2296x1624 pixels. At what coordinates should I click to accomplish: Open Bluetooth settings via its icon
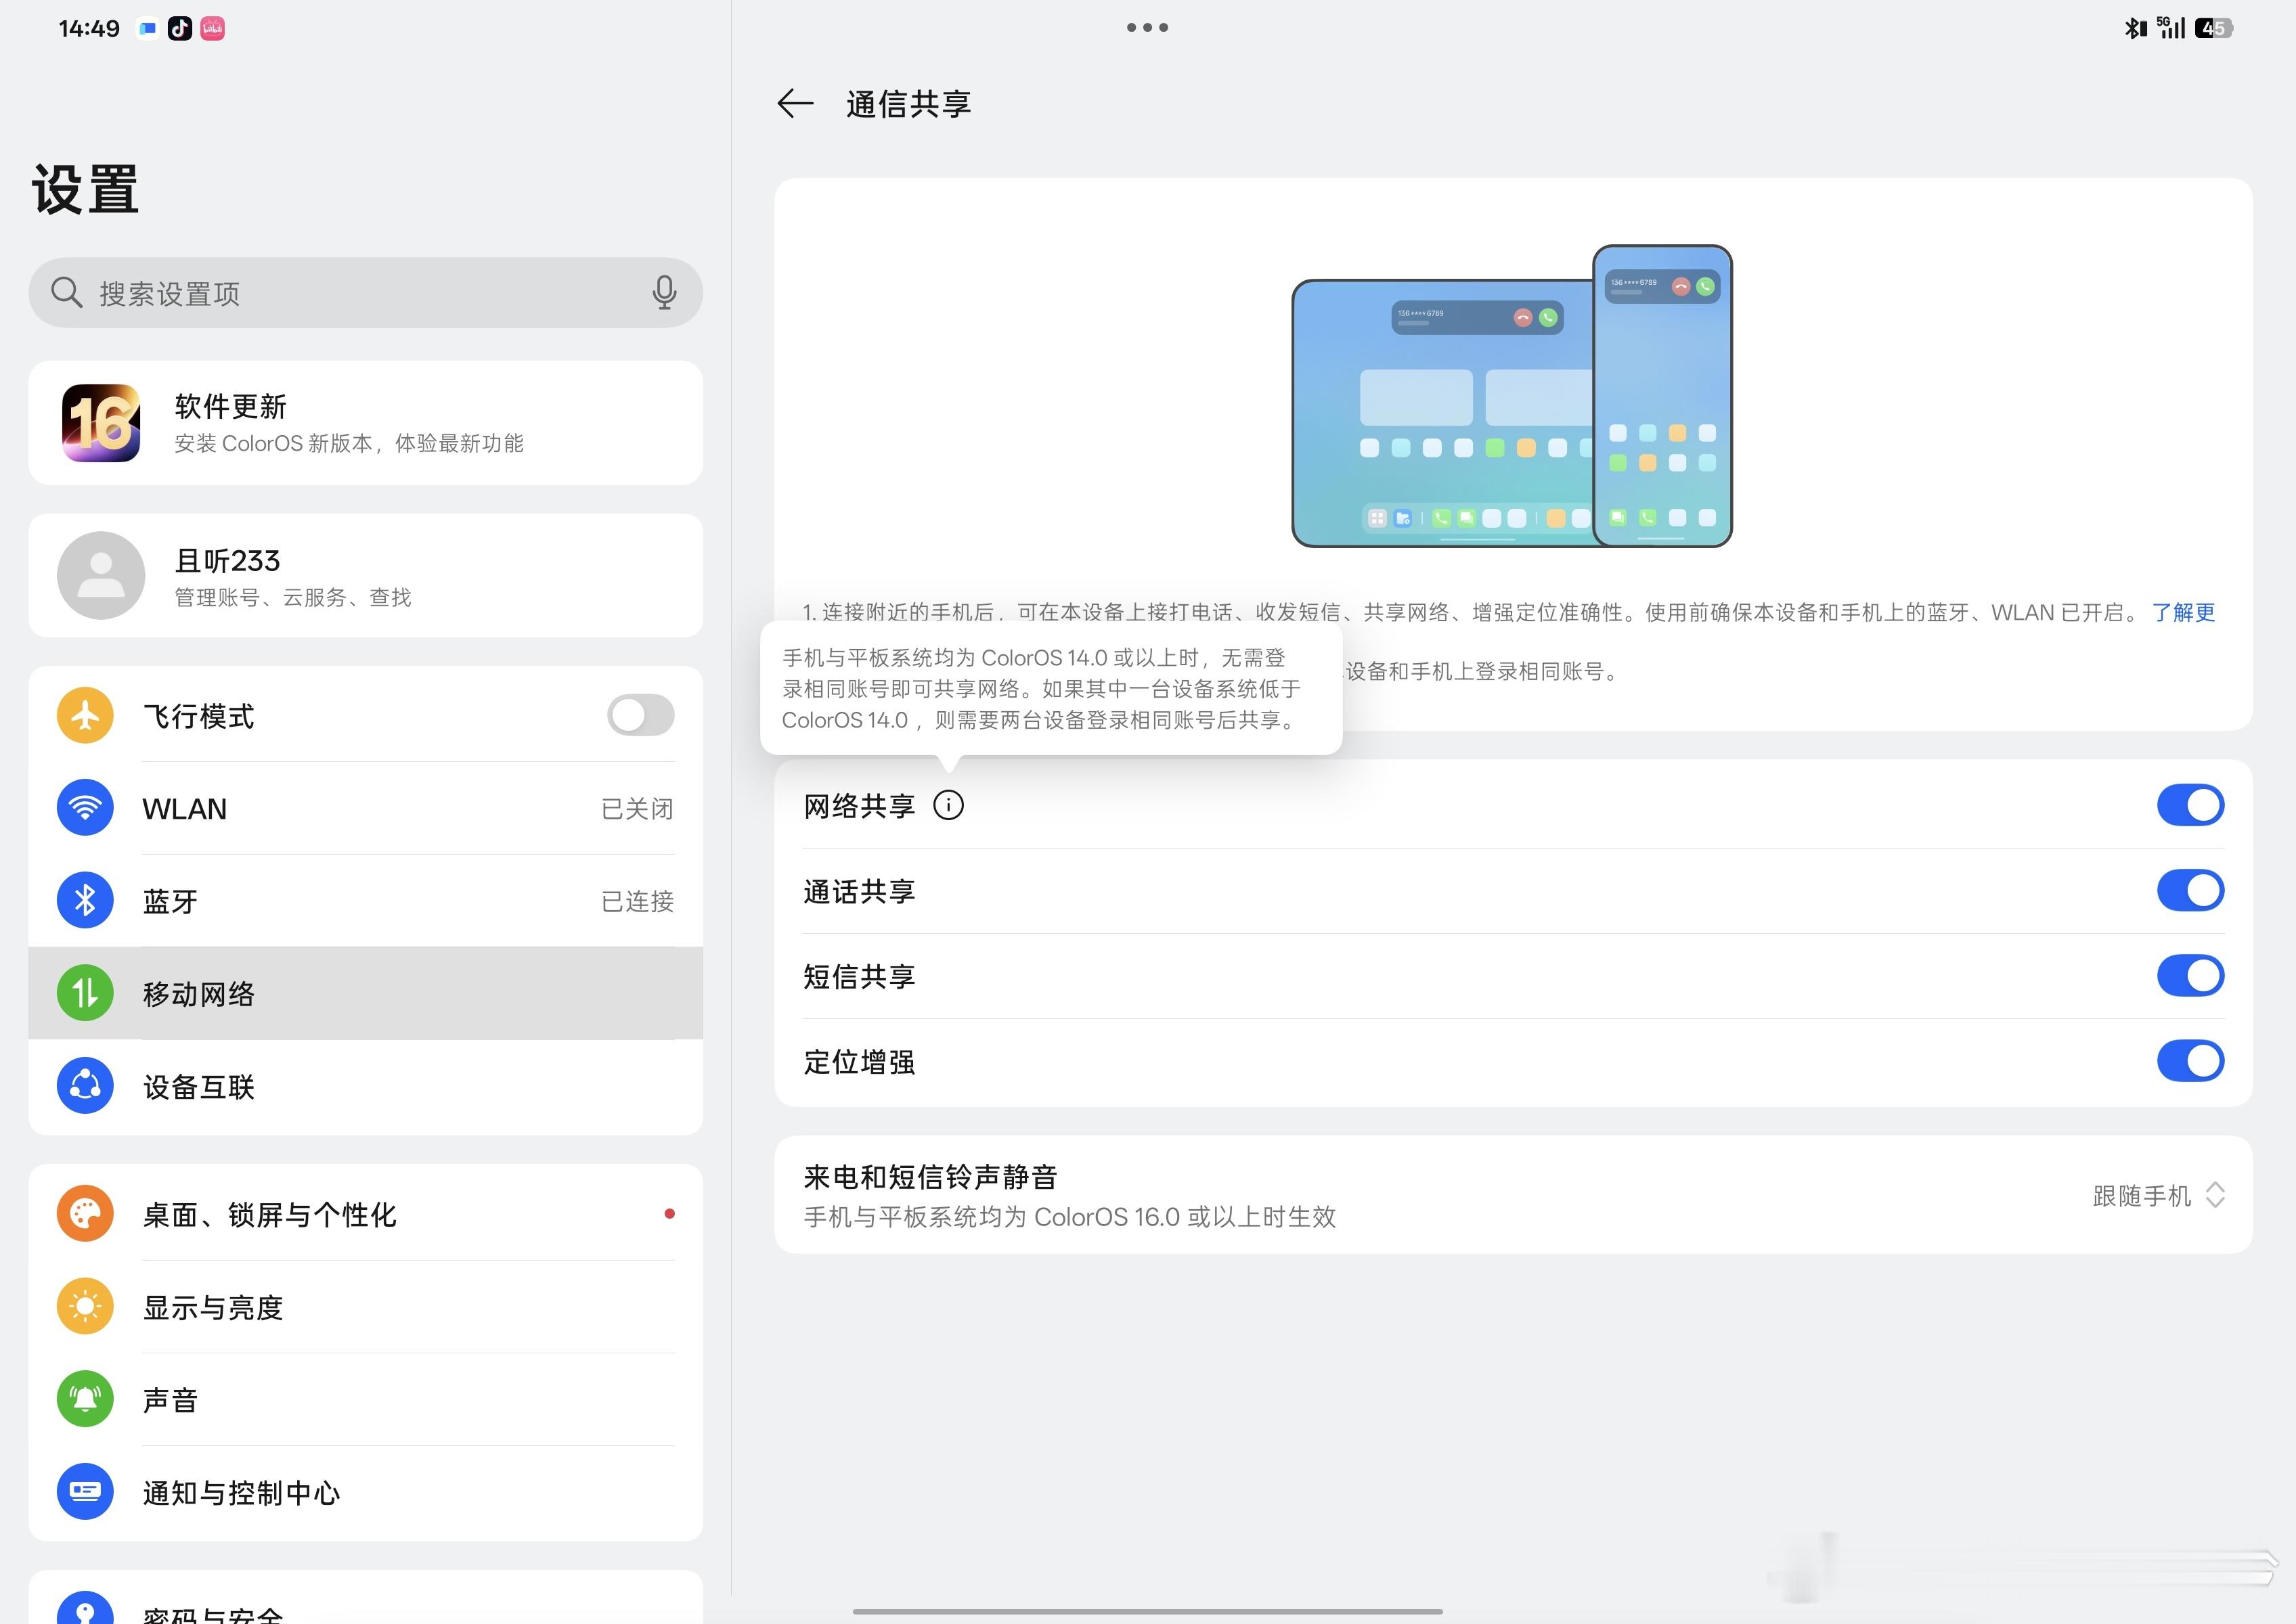click(x=85, y=900)
